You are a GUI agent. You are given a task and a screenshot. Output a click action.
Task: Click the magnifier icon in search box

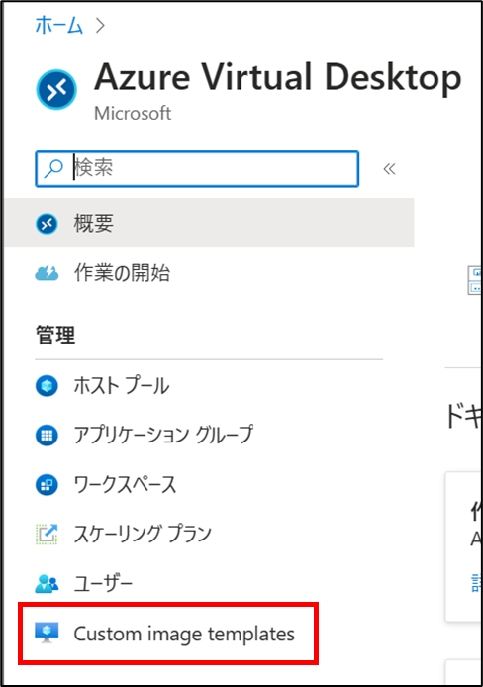click(x=53, y=168)
